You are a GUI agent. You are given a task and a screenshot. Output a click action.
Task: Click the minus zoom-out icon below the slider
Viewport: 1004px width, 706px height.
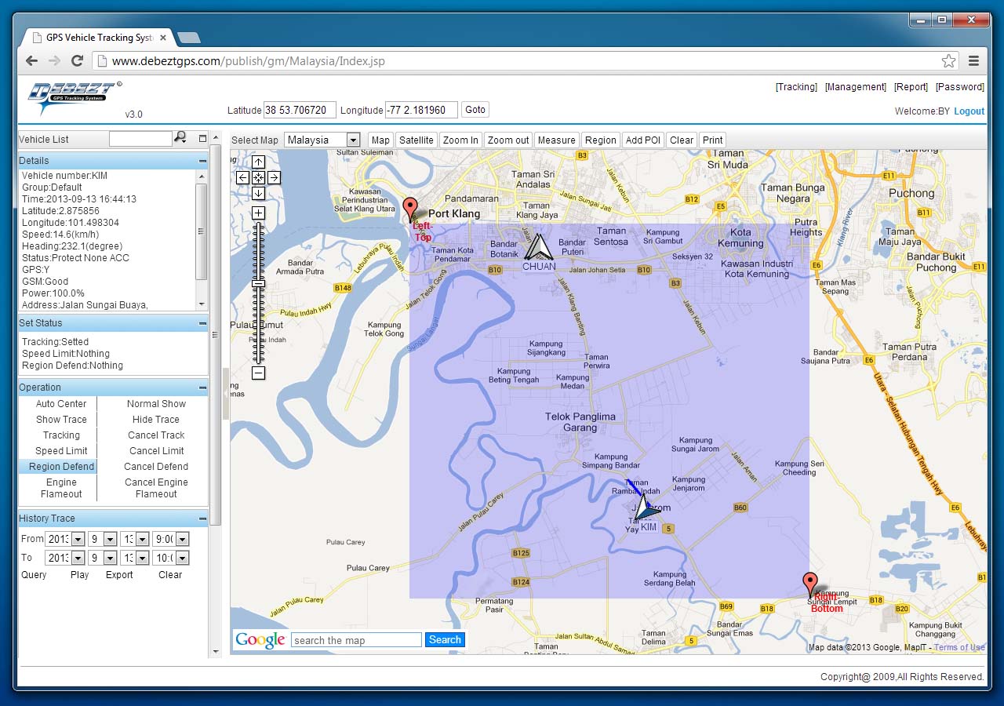(x=258, y=373)
